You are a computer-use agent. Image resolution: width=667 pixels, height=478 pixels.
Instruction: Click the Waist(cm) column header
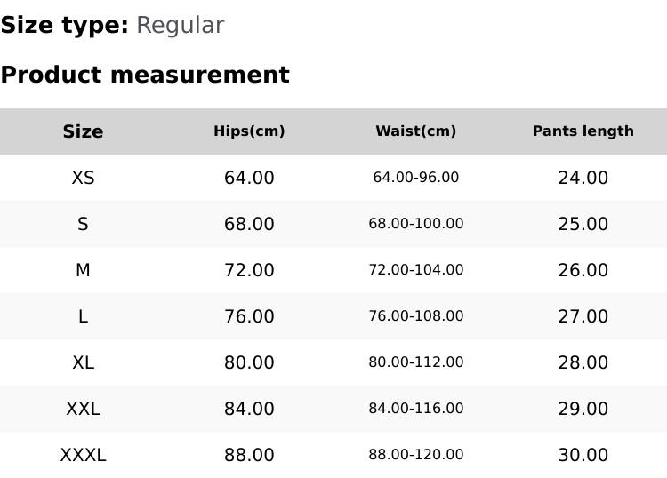click(415, 131)
